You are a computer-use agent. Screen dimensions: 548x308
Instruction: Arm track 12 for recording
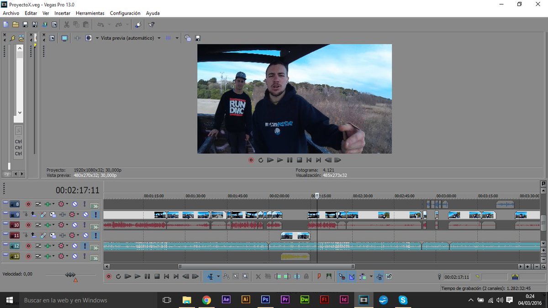pos(28,246)
